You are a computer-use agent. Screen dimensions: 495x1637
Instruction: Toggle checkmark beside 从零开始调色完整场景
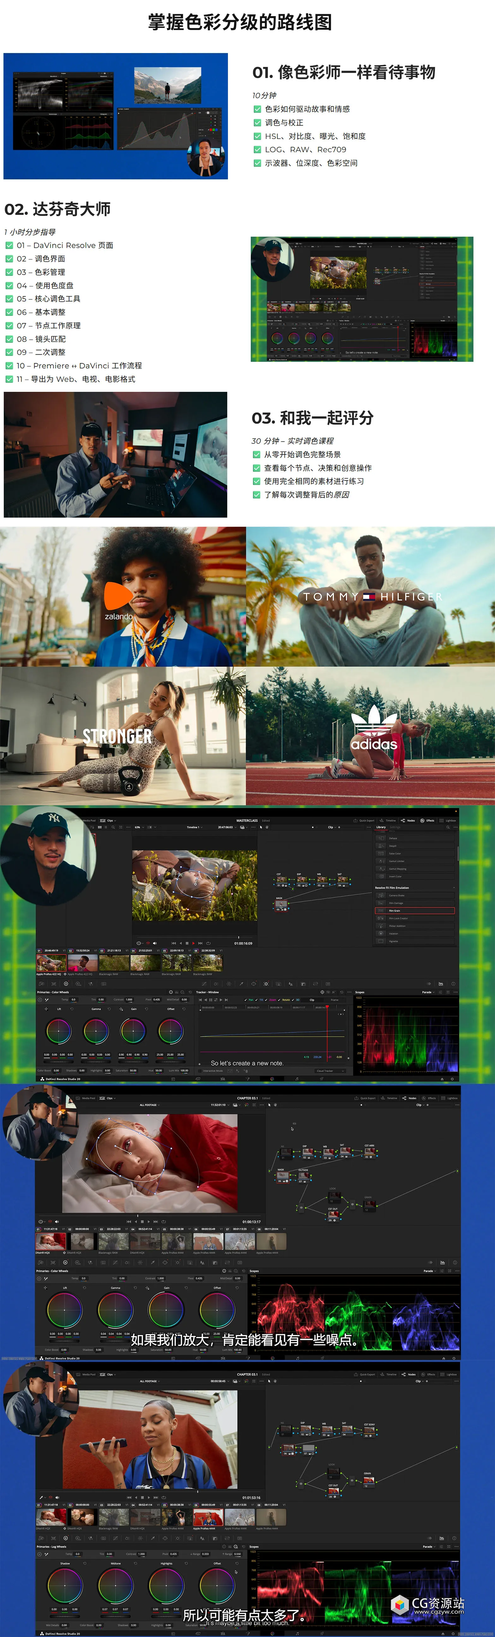coord(257,454)
